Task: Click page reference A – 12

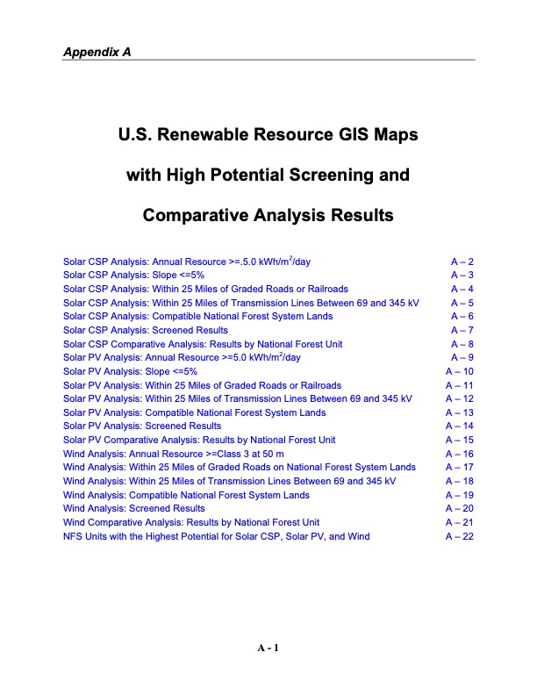Action: pyautogui.click(x=460, y=398)
